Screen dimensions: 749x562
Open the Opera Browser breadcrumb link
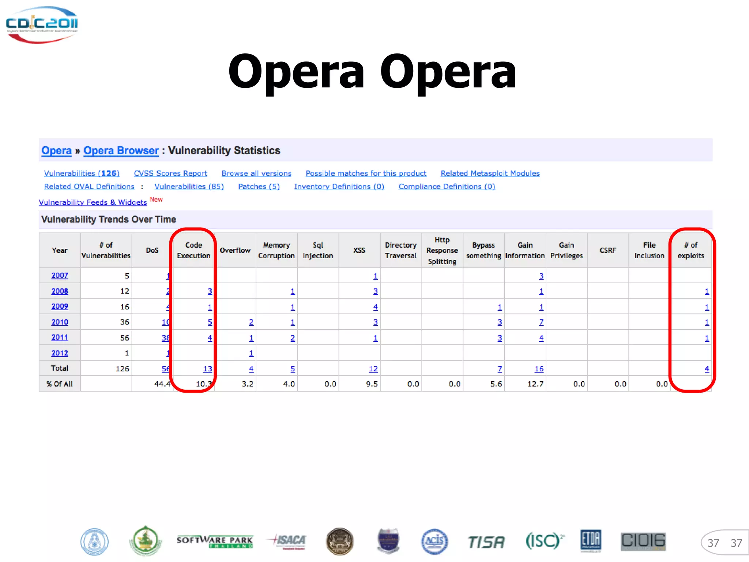[121, 150]
